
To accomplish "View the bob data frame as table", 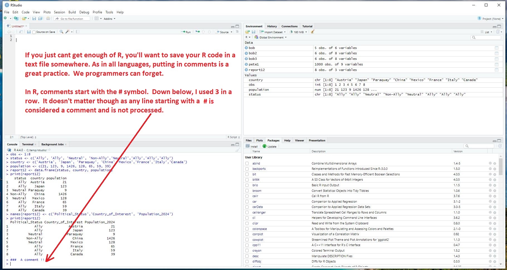I will pos(496,48).
